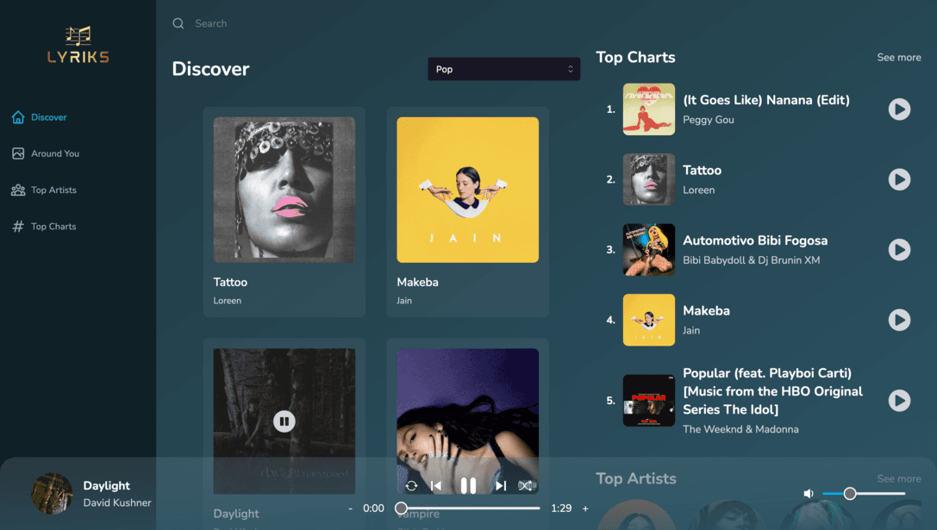Image resolution: width=937 pixels, height=530 pixels.
Task: Click the plus seek-forward button
Action: pyautogui.click(x=585, y=508)
